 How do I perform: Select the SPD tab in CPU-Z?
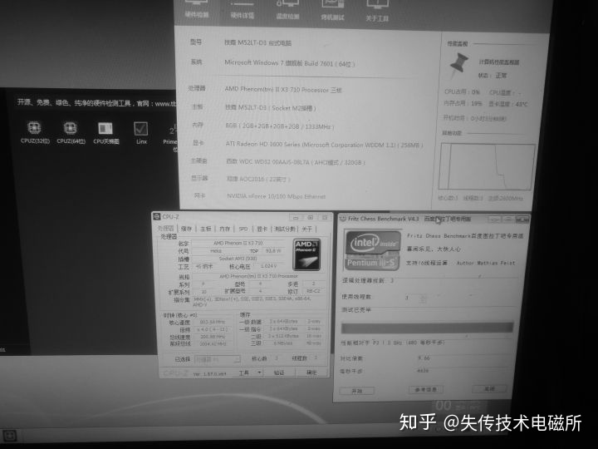(243, 229)
